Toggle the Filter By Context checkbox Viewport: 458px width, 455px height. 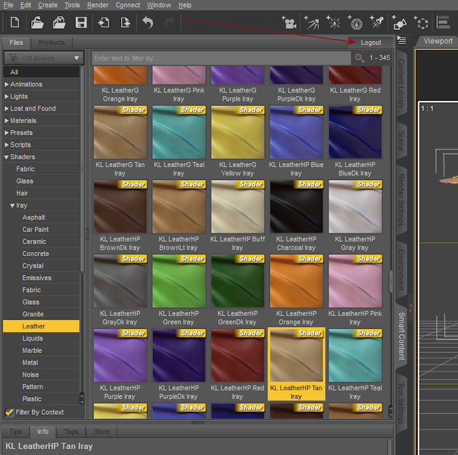[x=9, y=412]
